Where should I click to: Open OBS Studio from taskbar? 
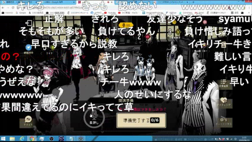tap(51, 139)
